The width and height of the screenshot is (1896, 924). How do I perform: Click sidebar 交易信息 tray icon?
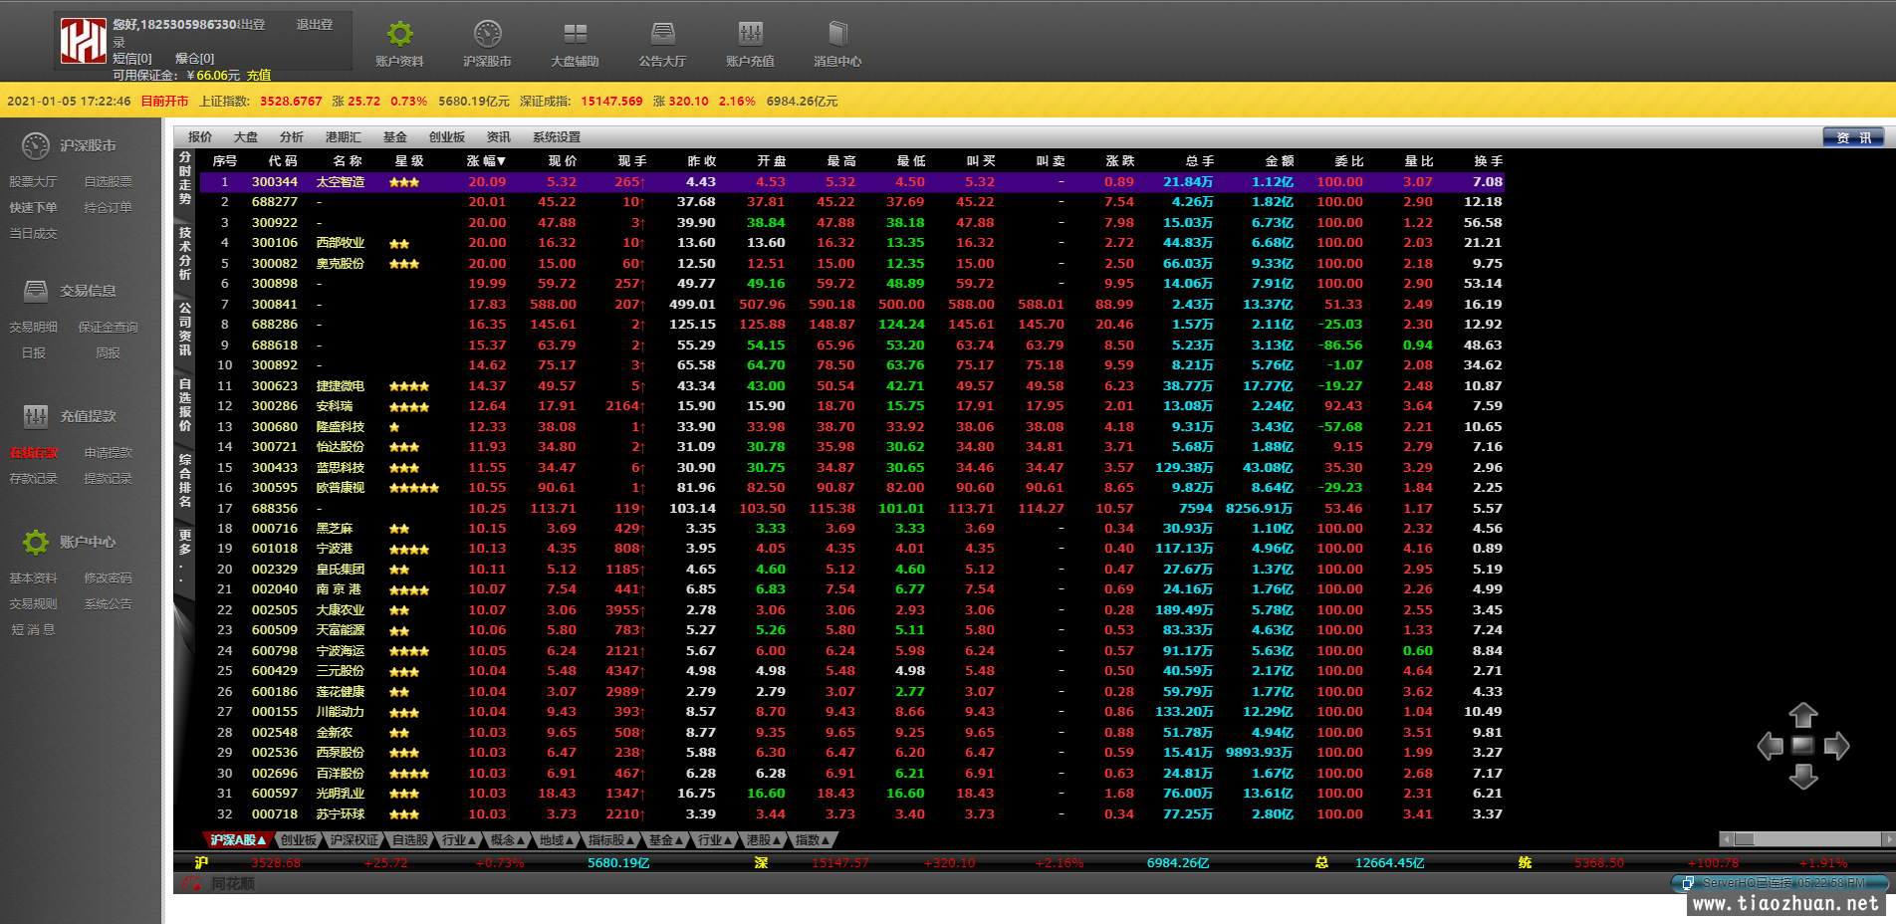coord(36,291)
